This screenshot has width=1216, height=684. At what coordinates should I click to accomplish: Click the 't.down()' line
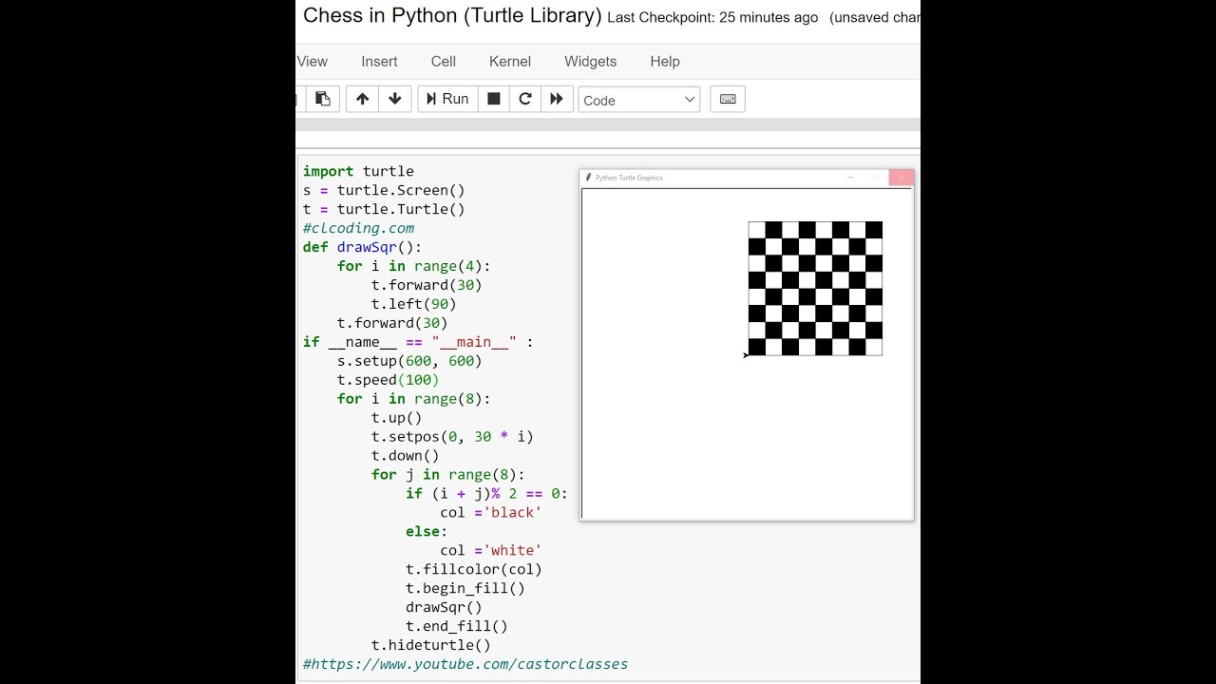click(405, 456)
